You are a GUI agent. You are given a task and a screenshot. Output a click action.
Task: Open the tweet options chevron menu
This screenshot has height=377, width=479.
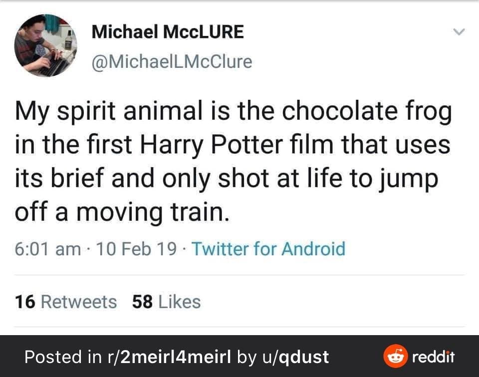tap(459, 32)
